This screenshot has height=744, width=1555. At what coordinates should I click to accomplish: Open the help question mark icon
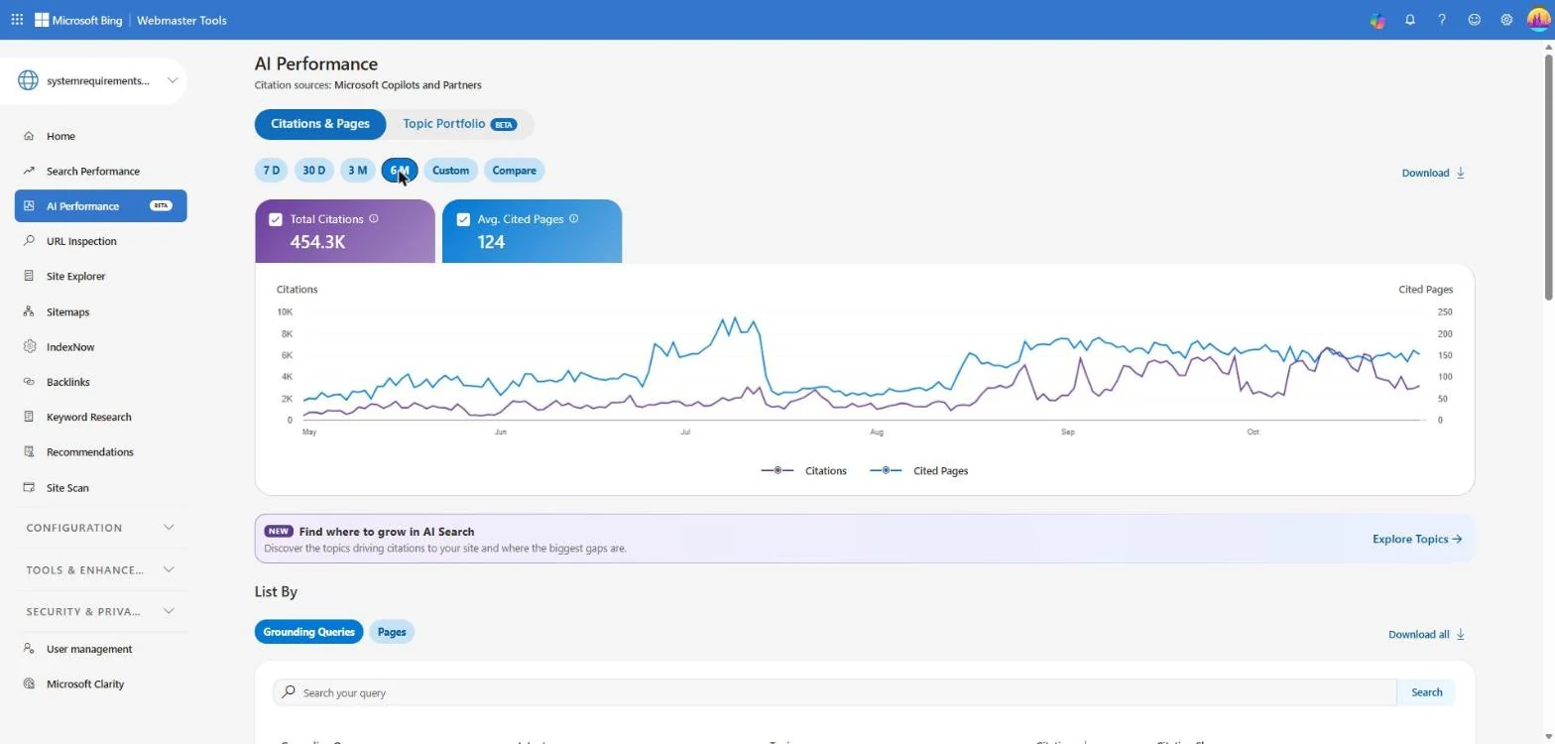coord(1442,20)
